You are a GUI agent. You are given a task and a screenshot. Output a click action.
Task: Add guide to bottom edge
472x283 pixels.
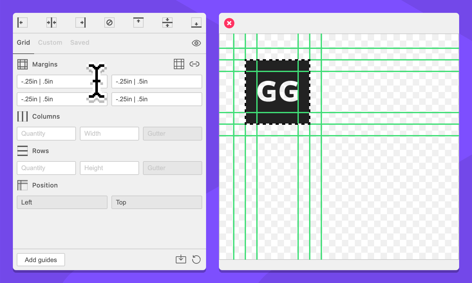click(x=196, y=23)
